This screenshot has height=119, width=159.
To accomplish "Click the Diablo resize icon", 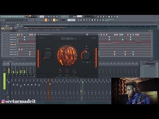I will [39, 38].
